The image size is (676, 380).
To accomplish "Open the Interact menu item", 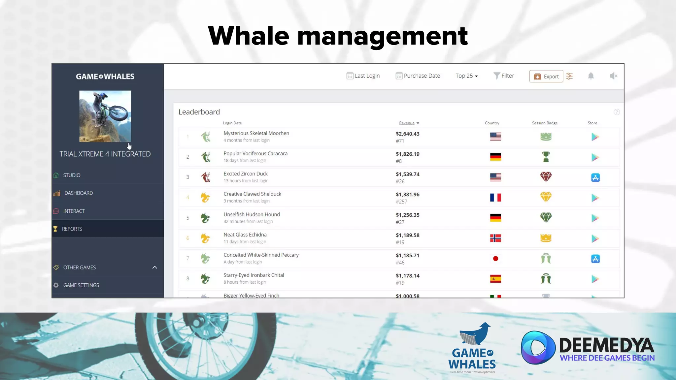I will 74,211.
